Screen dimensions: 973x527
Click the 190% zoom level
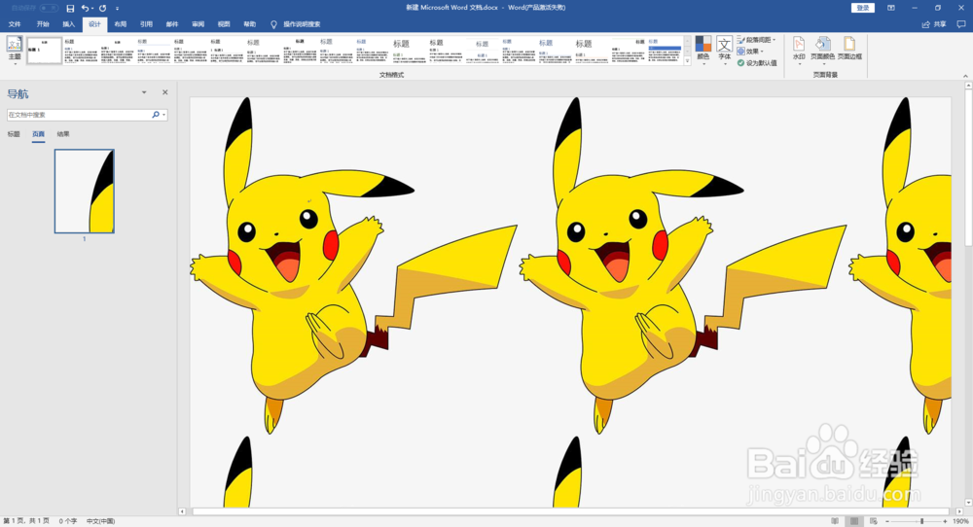pyautogui.click(x=961, y=521)
